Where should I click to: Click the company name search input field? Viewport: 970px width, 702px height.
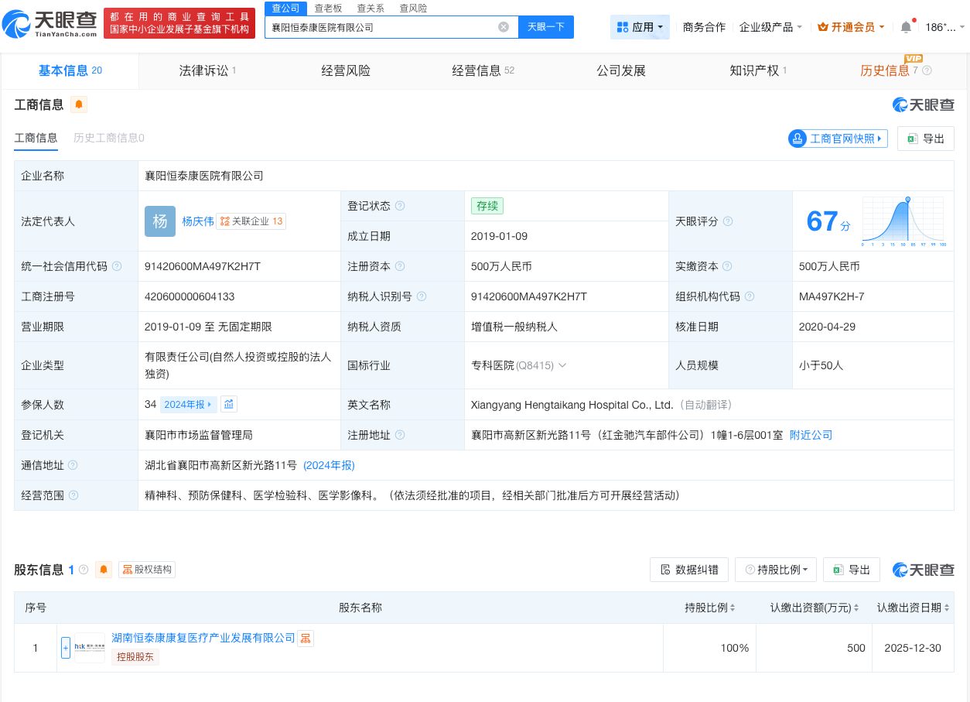pos(387,26)
